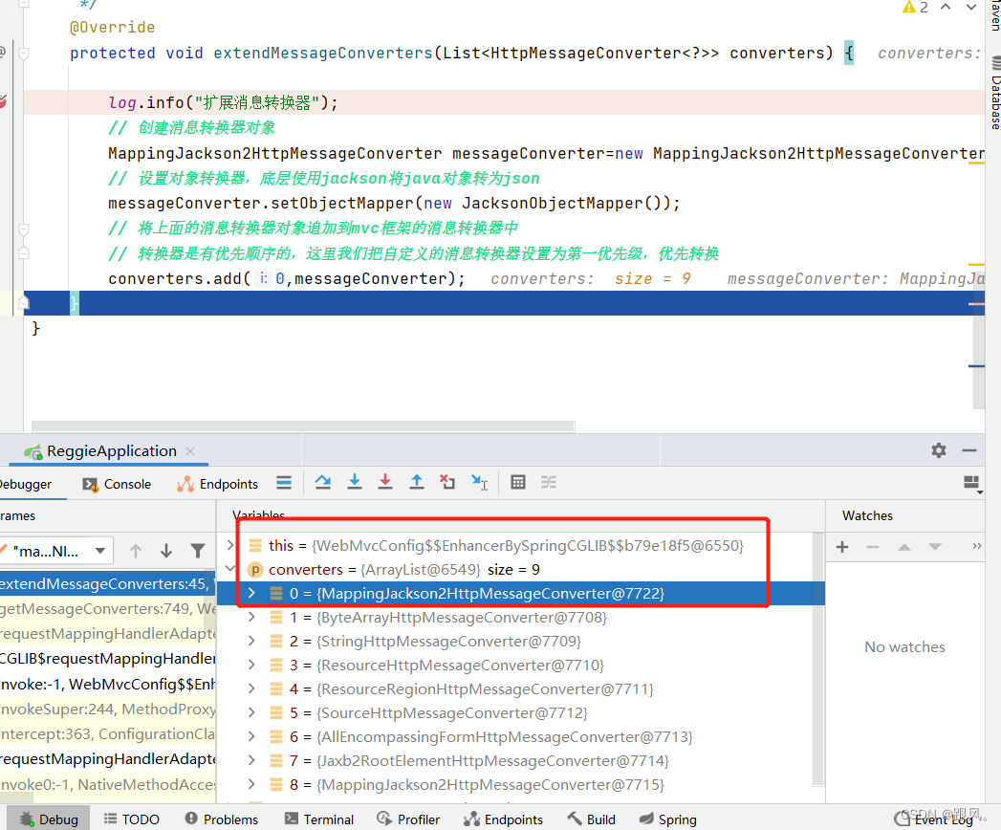Screen dimensions: 1001x830
Task: Expand element 7 Jaxb2RootElementHttpMessageConverter
Action: click(x=251, y=760)
